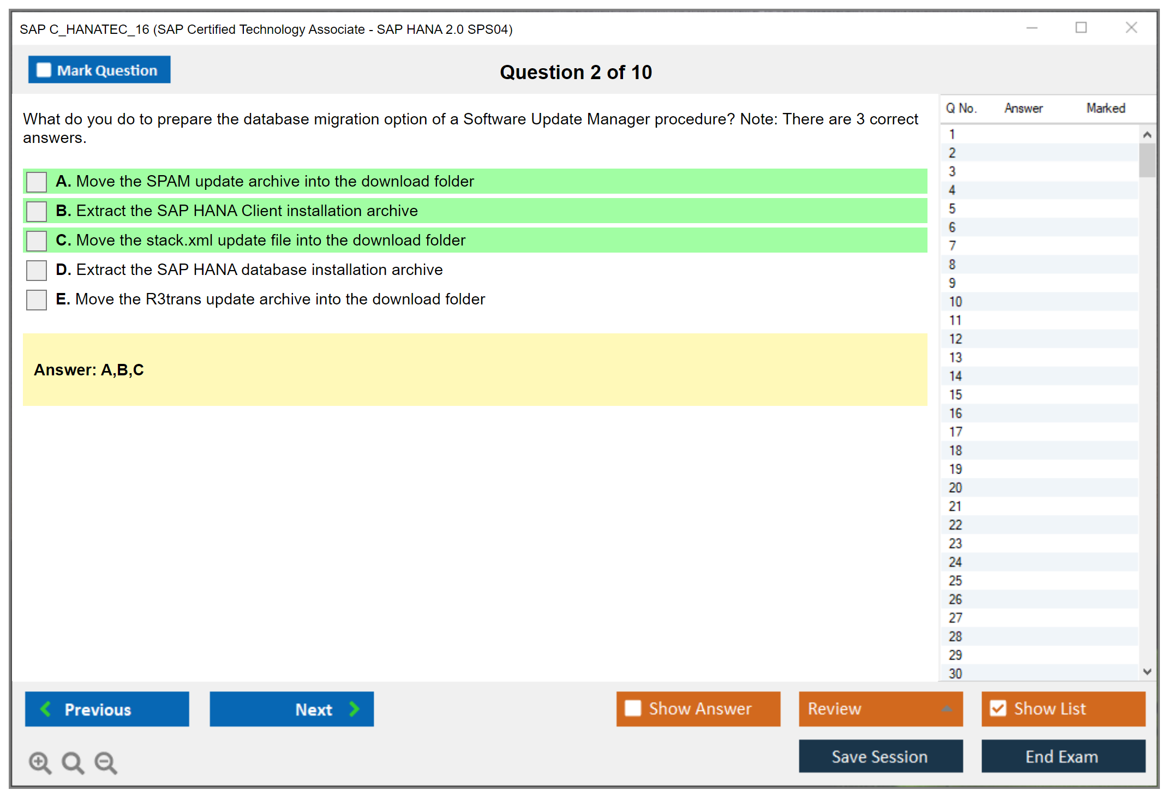Uncheck Show List to hide list
The width and height of the screenshot is (1173, 802).
point(998,708)
